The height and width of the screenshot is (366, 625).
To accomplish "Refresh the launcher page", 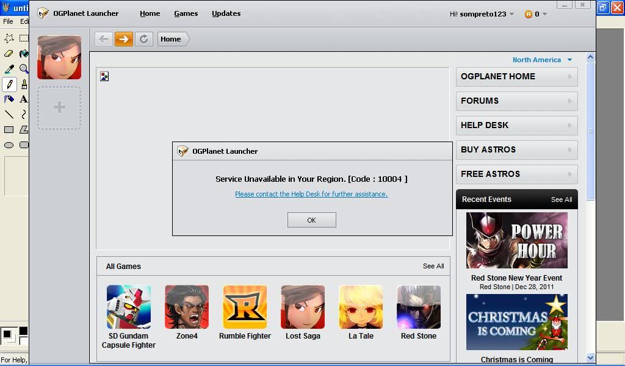I will 144,39.
